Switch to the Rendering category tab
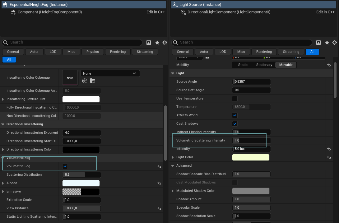This screenshot has height=223, width=339. pyautogui.click(x=118, y=52)
